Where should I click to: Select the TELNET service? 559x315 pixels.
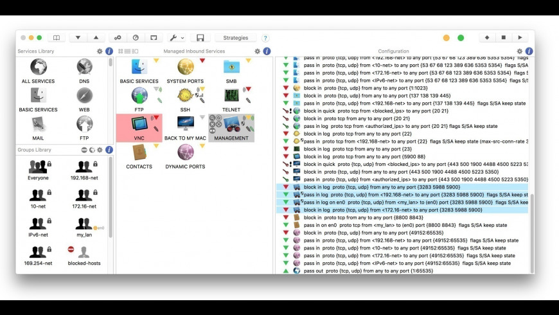pos(231,100)
